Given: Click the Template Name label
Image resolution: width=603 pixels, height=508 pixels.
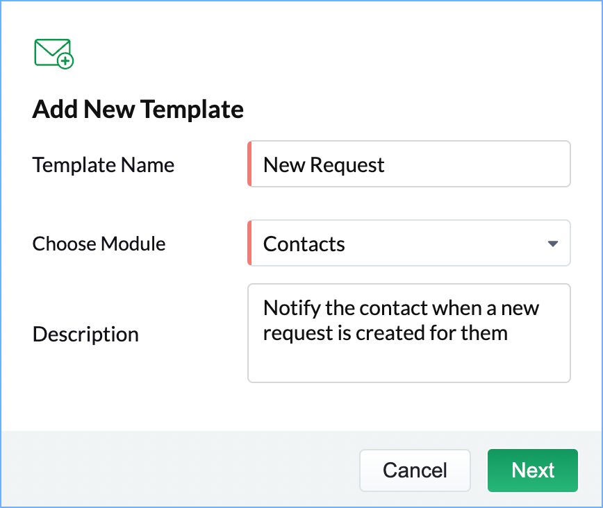Looking at the screenshot, I should [104, 165].
